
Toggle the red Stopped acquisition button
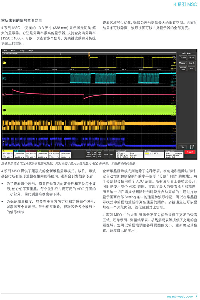tap(190, 152)
